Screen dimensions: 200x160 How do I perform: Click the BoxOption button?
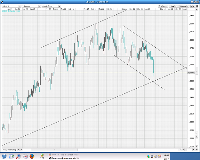pyautogui.click(x=163, y=6)
